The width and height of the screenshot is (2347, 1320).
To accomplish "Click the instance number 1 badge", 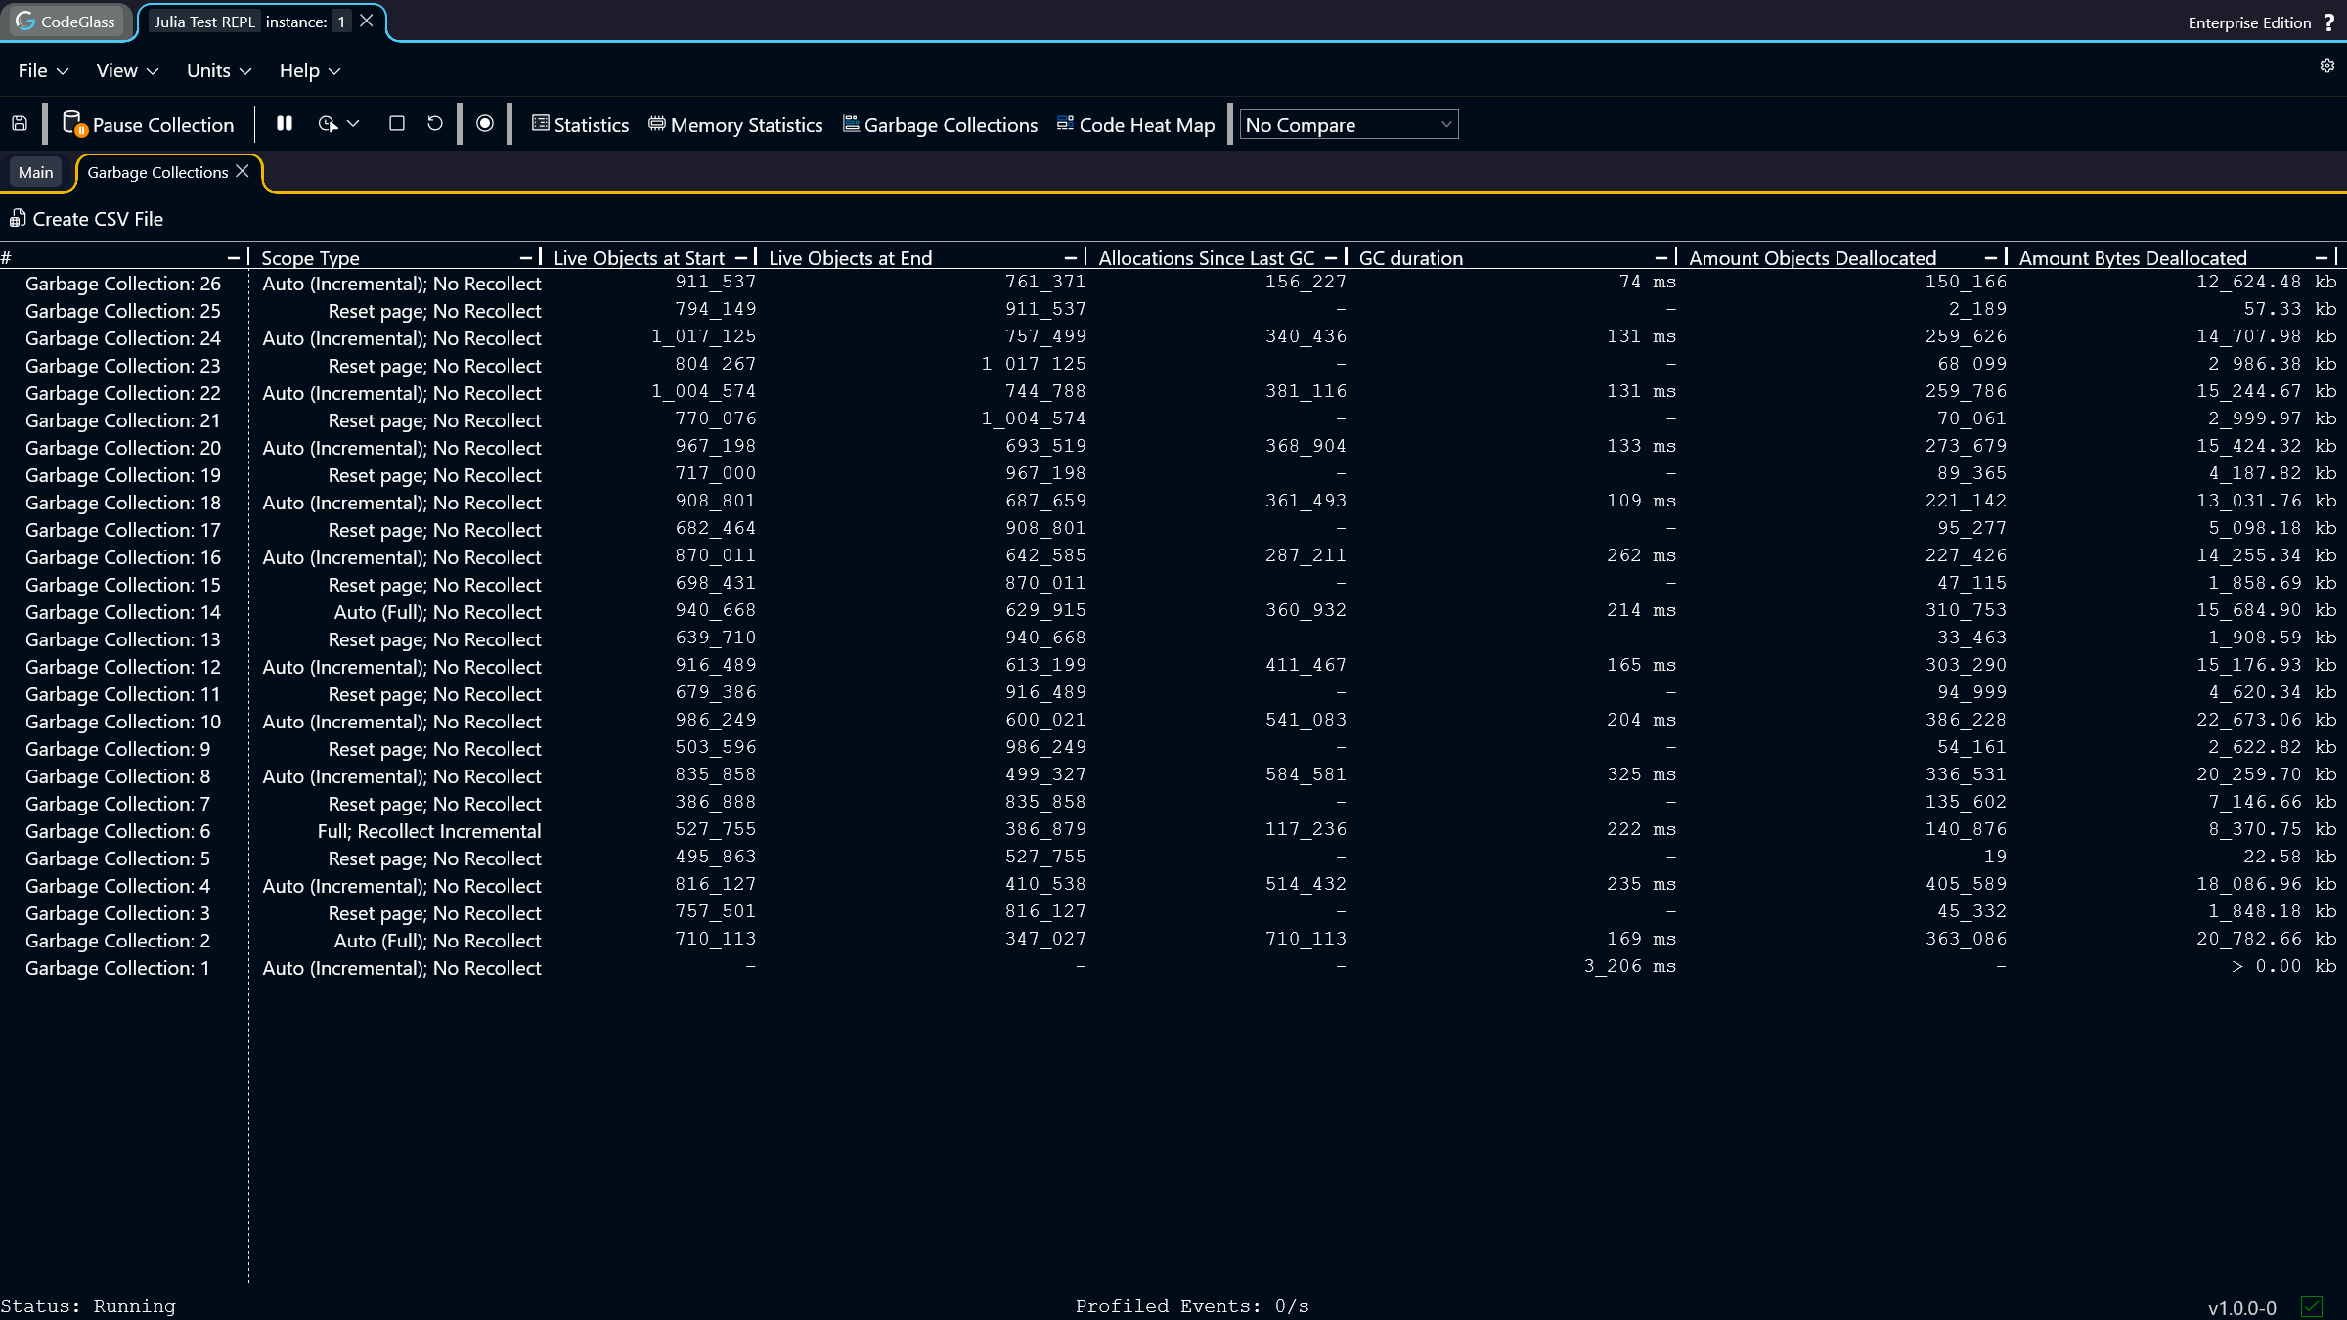I will point(341,22).
